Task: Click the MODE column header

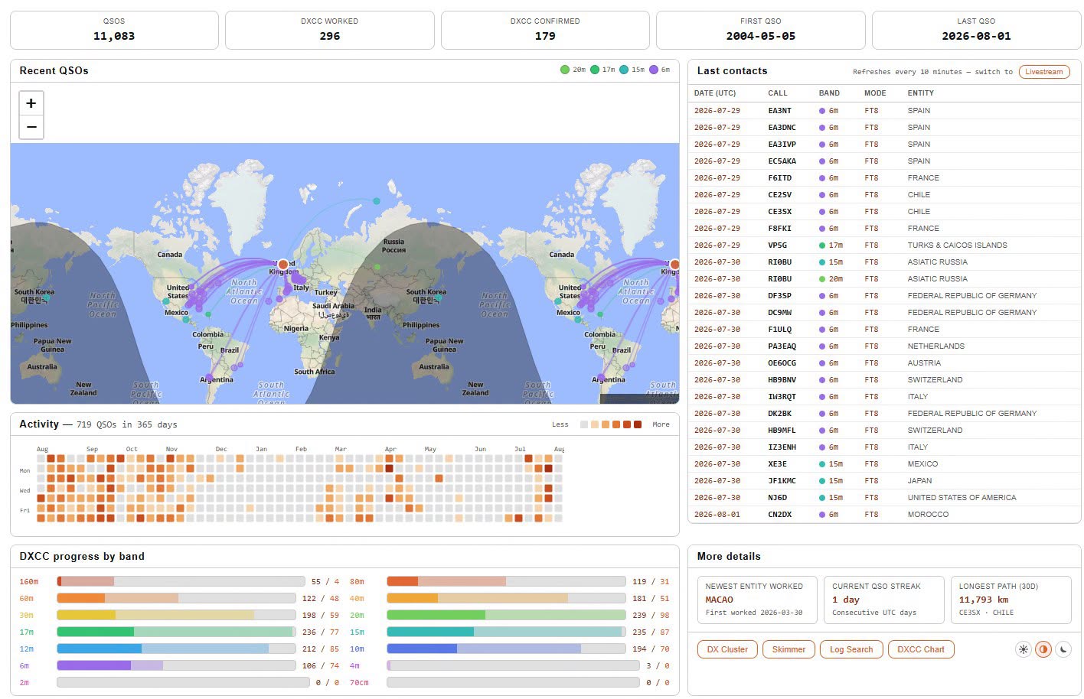Action: tap(875, 93)
